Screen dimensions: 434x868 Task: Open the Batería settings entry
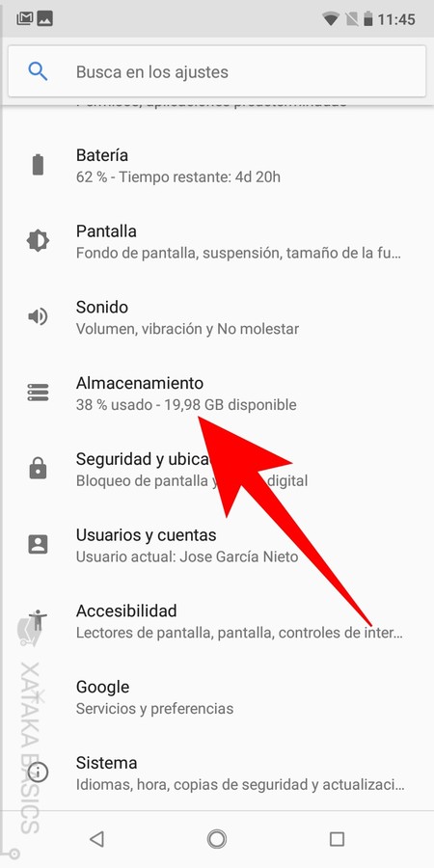pos(217,165)
